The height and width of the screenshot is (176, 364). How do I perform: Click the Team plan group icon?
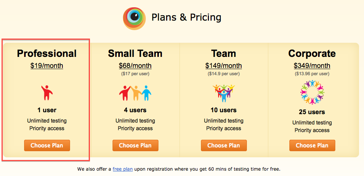coord(224,92)
